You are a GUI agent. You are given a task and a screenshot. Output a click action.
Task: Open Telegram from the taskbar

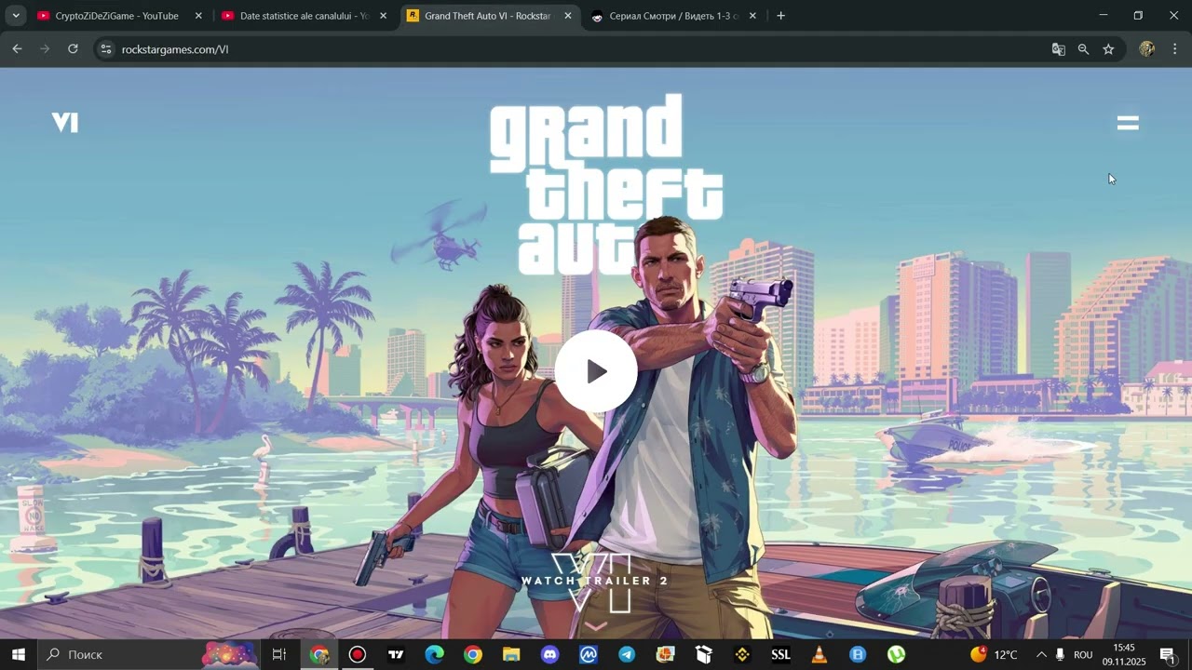click(x=627, y=655)
